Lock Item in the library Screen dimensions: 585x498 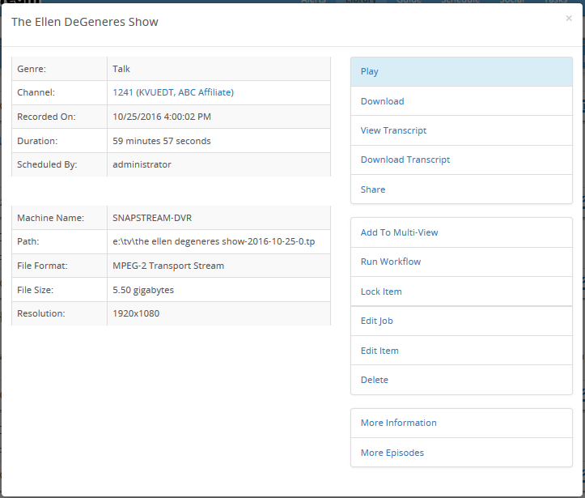click(461, 292)
